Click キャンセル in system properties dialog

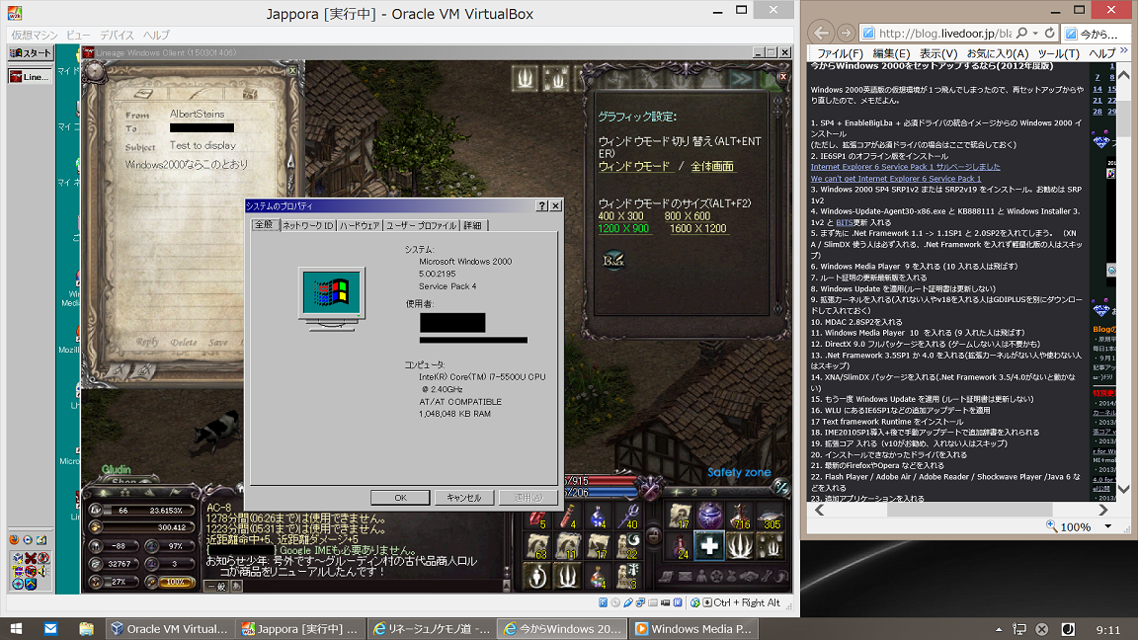tap(464, 498)
